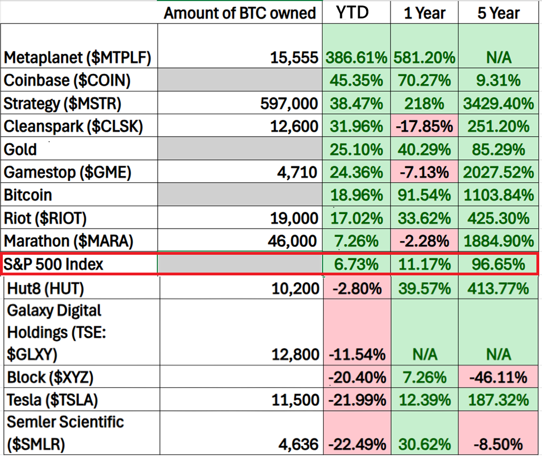Click Block's -46.11% 5 Year cell
The width and height of the screenshot is (542, 456).
[497, 377]
